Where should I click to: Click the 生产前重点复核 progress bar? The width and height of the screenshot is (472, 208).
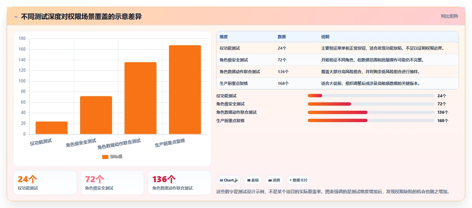[x=371, y=120]
